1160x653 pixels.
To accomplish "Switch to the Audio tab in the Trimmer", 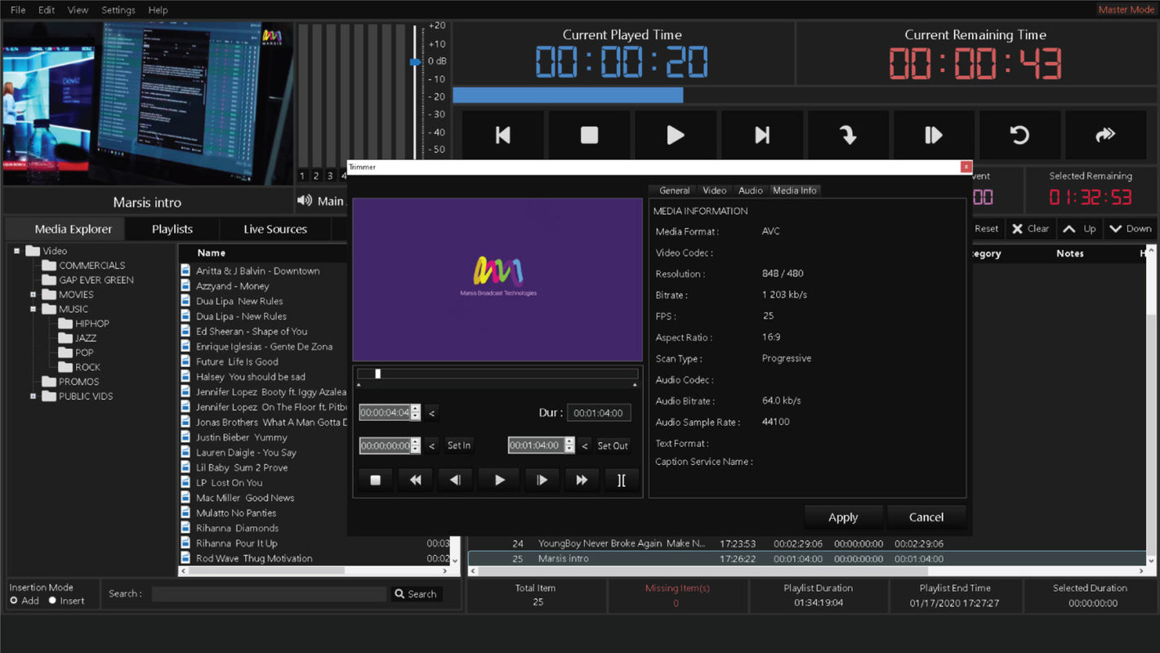I will click(750, 190).
